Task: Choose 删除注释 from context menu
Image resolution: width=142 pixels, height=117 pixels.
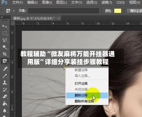Action: click(x=87, y=95)
